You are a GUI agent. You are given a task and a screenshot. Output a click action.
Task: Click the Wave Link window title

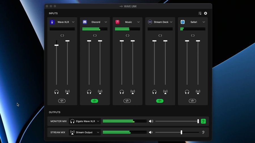point(128,6)
